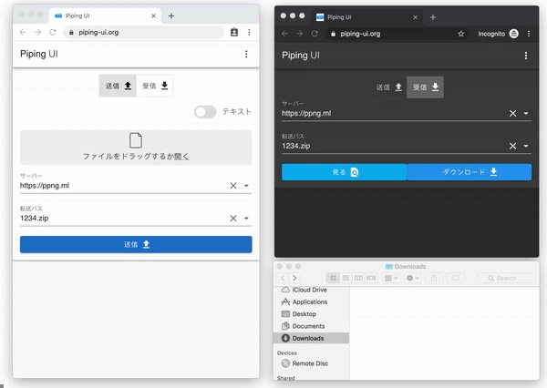Image resolution: width=547 pixels, height=388 pixels.
Task: Open Chrome menu in incognito browser window
Action: [529, 34]
